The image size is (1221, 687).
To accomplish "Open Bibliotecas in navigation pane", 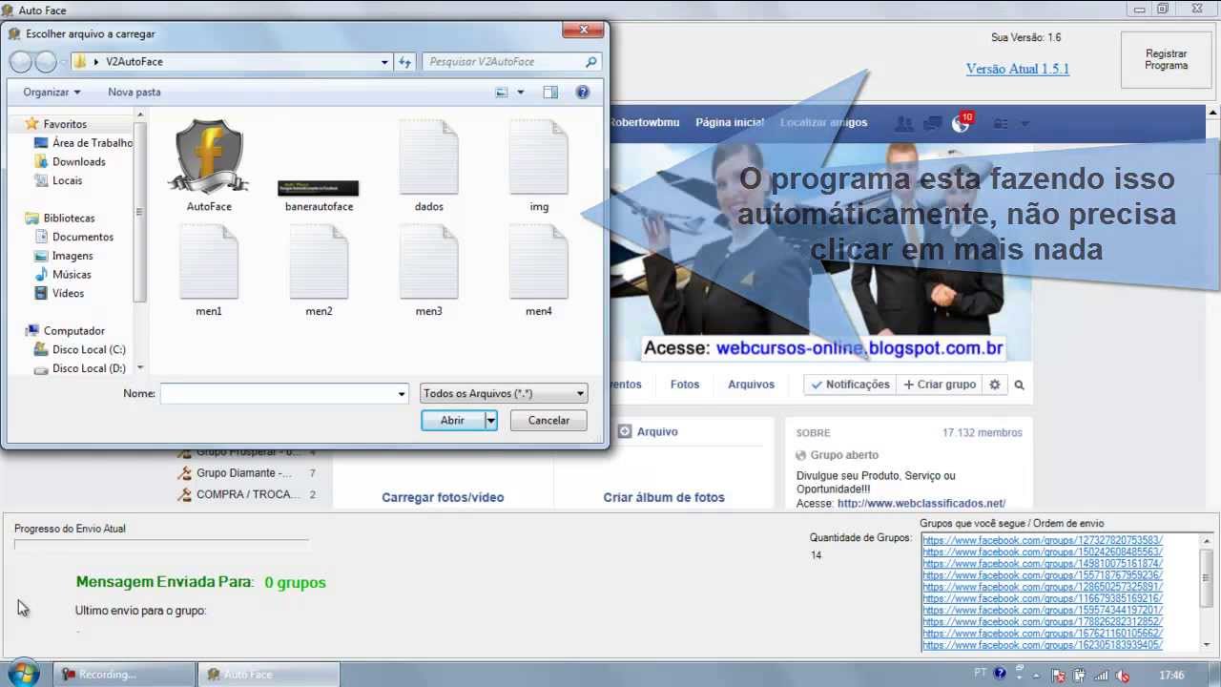I will point(69,219).
